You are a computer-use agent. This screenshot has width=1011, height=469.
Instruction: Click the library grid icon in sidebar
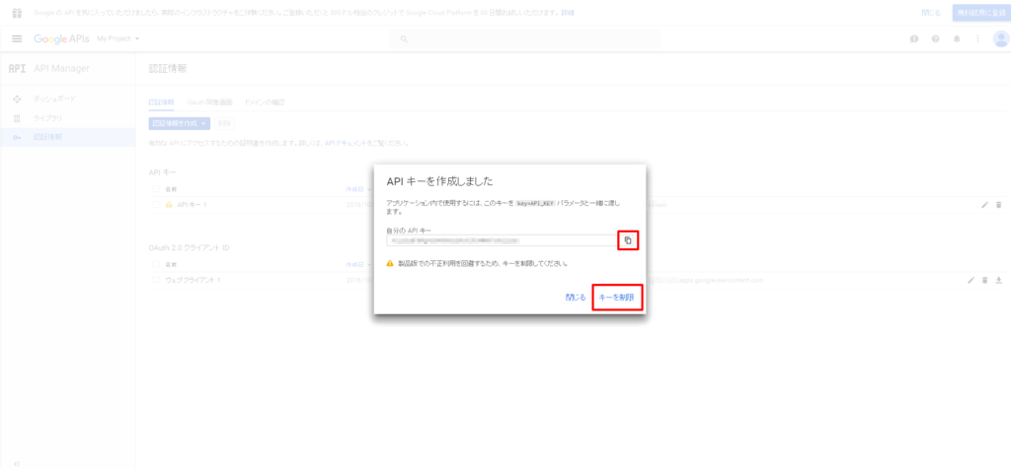(17, 118)
